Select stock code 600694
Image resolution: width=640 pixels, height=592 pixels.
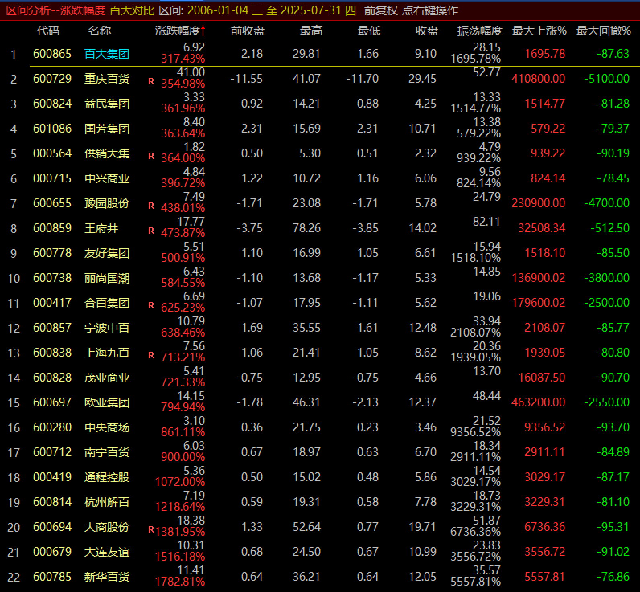pyautogui.click(x=52, y=527)
